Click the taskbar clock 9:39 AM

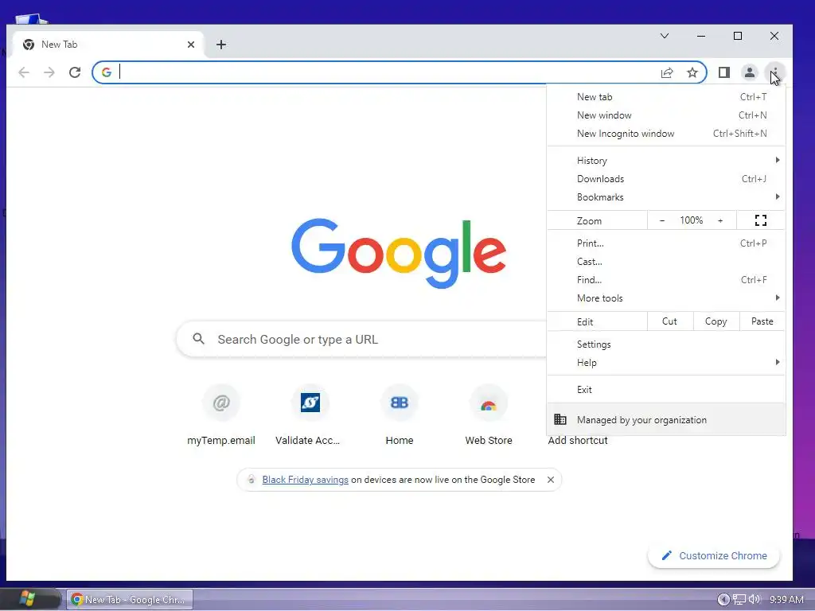(786, 600)
